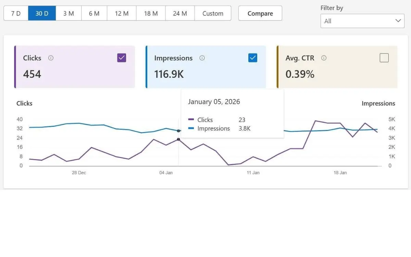This screenshot has height=257, width=411.
Task: Switch to the 7 D range tab
Action: pyautogui.click(x=16, y=13)
